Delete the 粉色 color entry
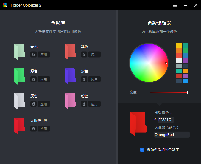The height and width of the screenshot is (164, 201). 84,104
